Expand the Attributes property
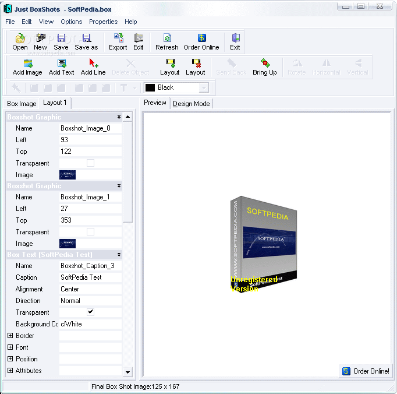397x394 pixels. pyautogui.click(x=10, y=371)
